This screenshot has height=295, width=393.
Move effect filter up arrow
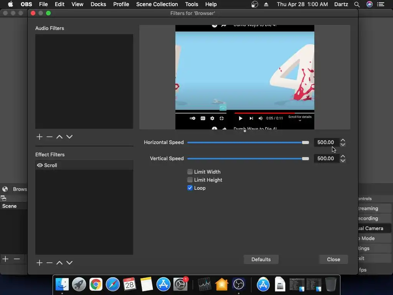pyautogui.click(x=59, y=263)
